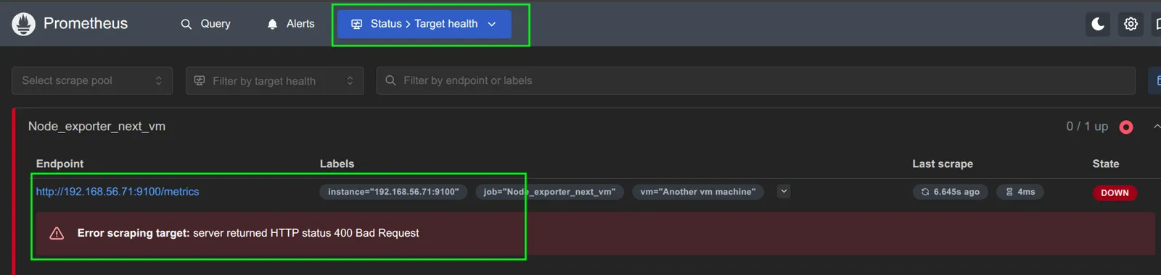Click the State column header
This screenshot has width=1161, height=275.
click(1106, 164)
